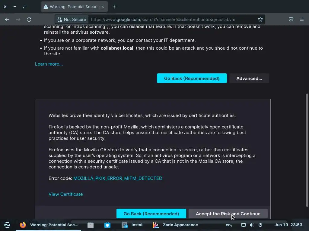Open a new browser tab
Image resolution: width=309 pixels, height=231 pixels.
click(x=114, y=7)
